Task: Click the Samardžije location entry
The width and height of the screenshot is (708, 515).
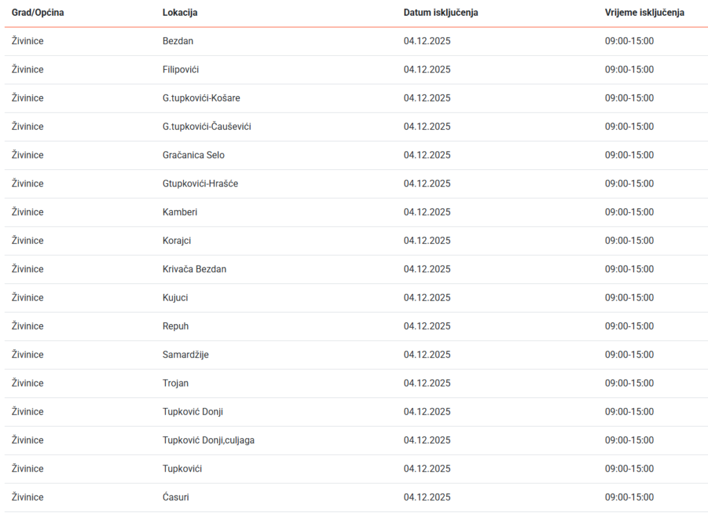Action: point(185,355)
